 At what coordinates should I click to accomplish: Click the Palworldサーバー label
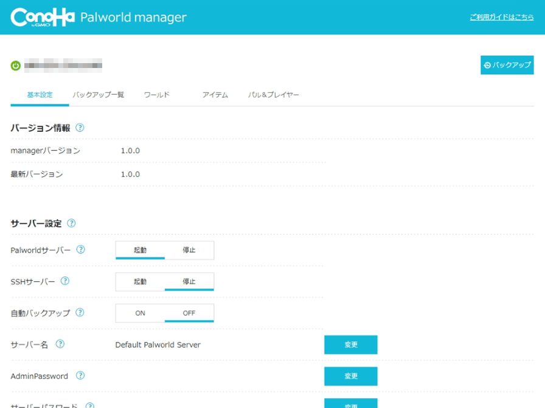(x=41, y=250)
